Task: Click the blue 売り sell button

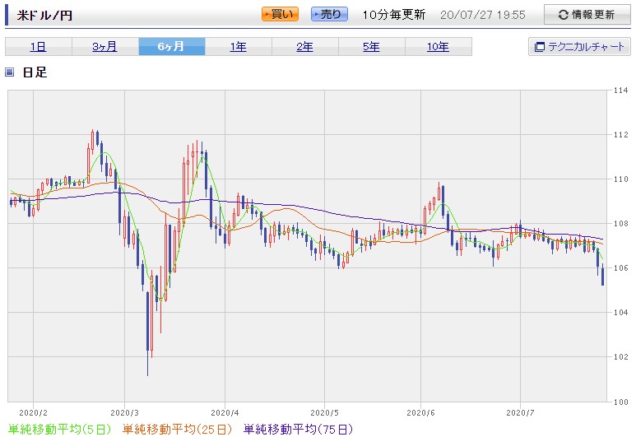Action: tap(329, 15)
